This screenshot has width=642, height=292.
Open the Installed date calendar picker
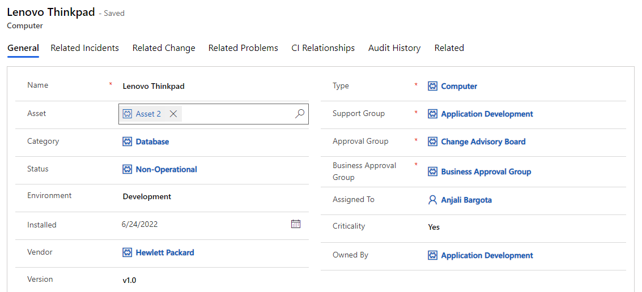click(x=295, y=224)
